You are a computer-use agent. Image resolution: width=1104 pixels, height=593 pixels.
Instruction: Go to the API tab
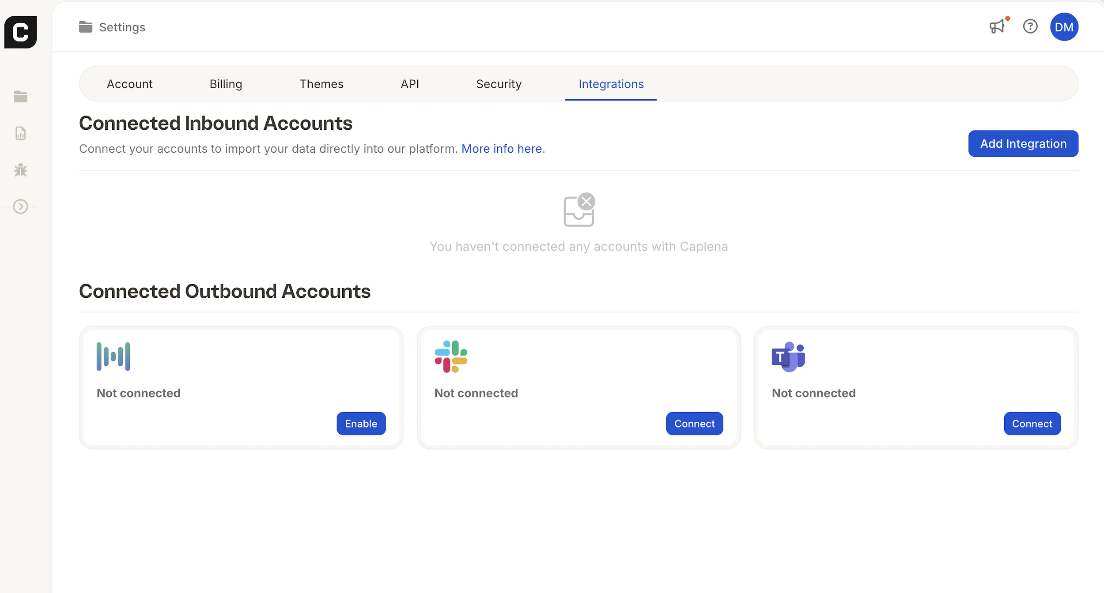[x=410, y=84]
